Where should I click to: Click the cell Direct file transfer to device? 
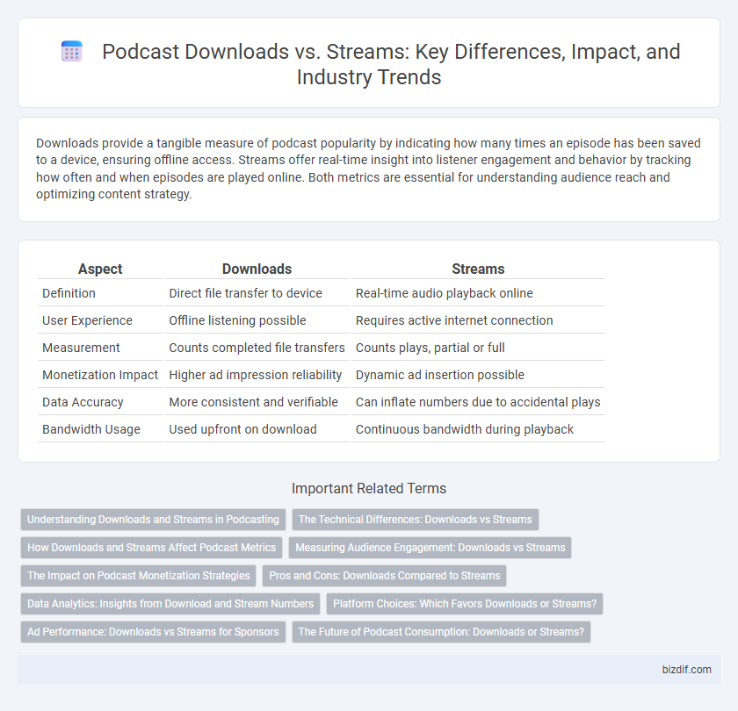coord(257,293)
